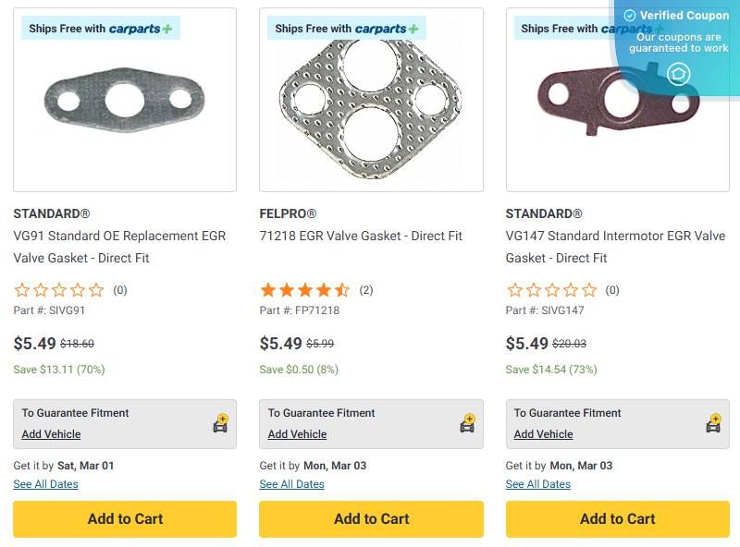Click See All Dates under Sat, Mar 01 delivery
740x547 pixels.
[44, 483]
